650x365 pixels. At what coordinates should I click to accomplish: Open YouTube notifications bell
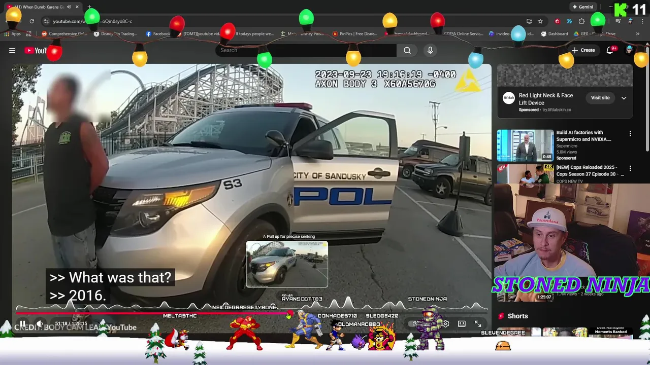tap(610, 50)
